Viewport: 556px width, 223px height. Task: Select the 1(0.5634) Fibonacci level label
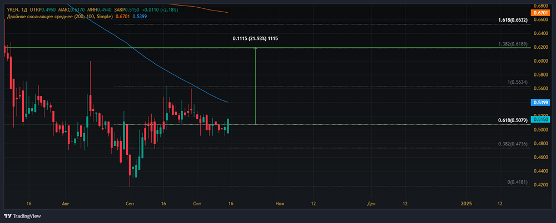click(518, 82)
